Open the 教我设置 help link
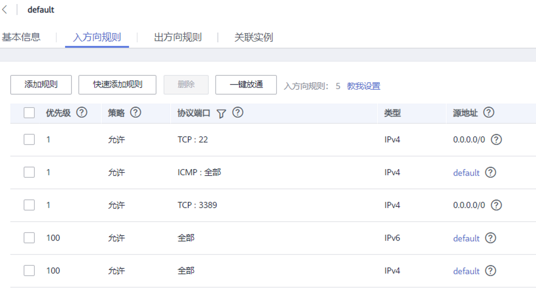The image size is (536, 295). (x=364, y=86)
